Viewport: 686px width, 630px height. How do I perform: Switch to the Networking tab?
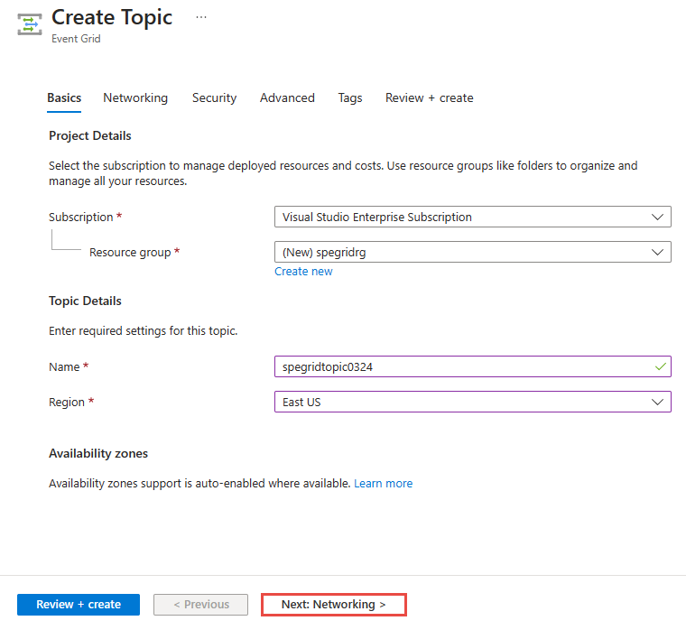(135, 98)
